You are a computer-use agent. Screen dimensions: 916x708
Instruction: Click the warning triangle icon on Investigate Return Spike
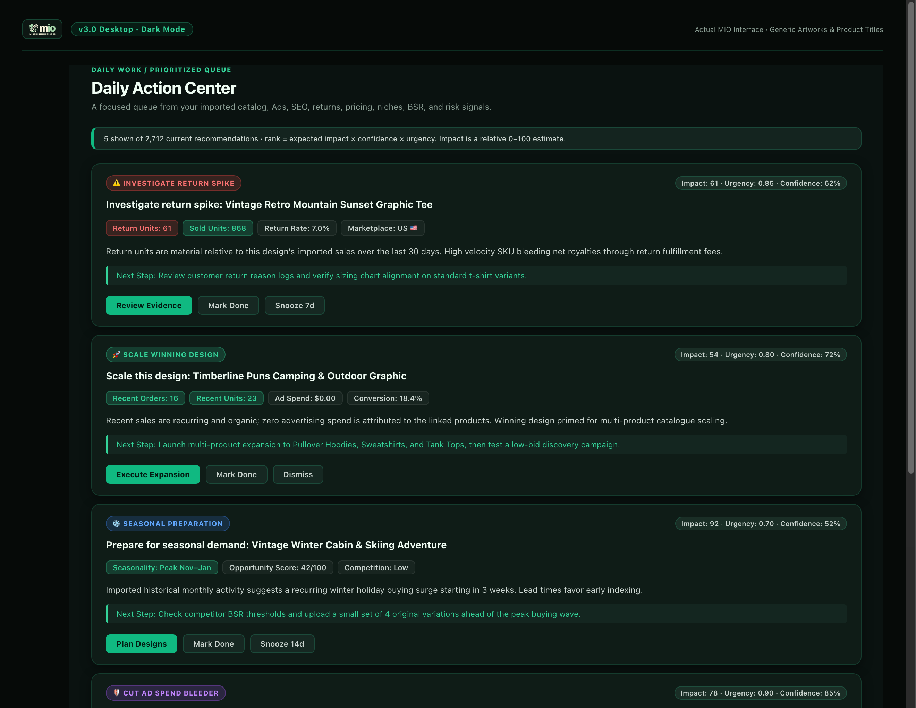[117, 183]
